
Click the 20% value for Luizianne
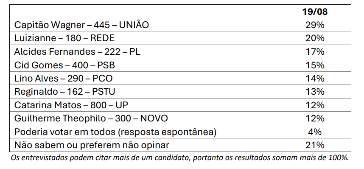[x=315, y=38]
